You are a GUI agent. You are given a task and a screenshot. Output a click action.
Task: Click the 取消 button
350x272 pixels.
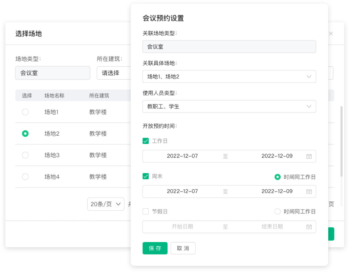pyautogui.click(x=183, y=248)
